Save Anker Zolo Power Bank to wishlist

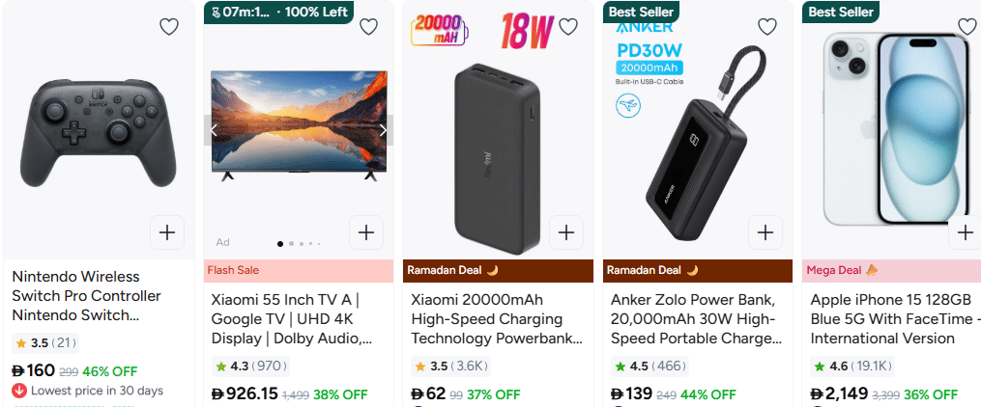pyautogui.click(x=767, y=27)
